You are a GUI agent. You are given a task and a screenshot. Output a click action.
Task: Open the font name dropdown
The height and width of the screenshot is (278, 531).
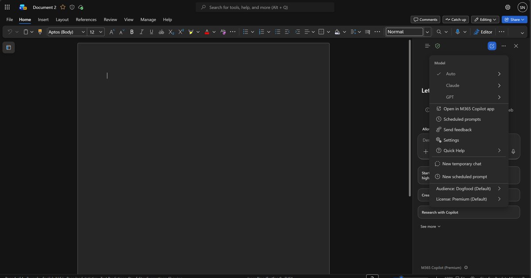(83, 32)
